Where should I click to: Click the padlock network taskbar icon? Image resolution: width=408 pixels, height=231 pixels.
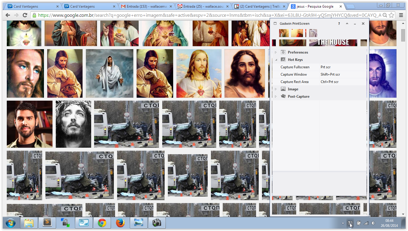(65, 223)
